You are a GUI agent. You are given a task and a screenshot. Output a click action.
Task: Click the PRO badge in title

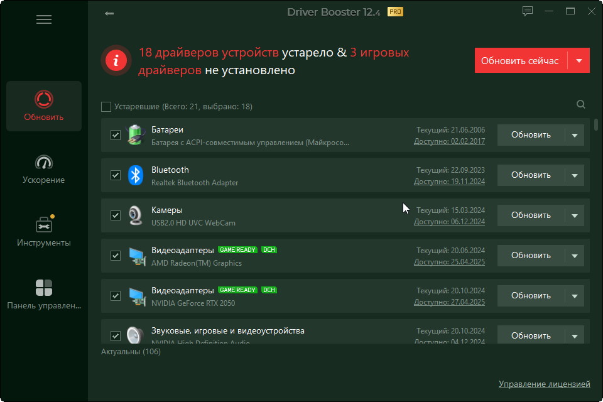click(x=395, y=12)
